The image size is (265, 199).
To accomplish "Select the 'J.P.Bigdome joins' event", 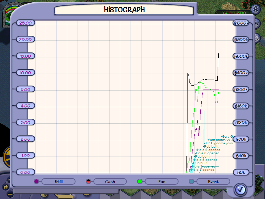I will [x=219, y=143].
